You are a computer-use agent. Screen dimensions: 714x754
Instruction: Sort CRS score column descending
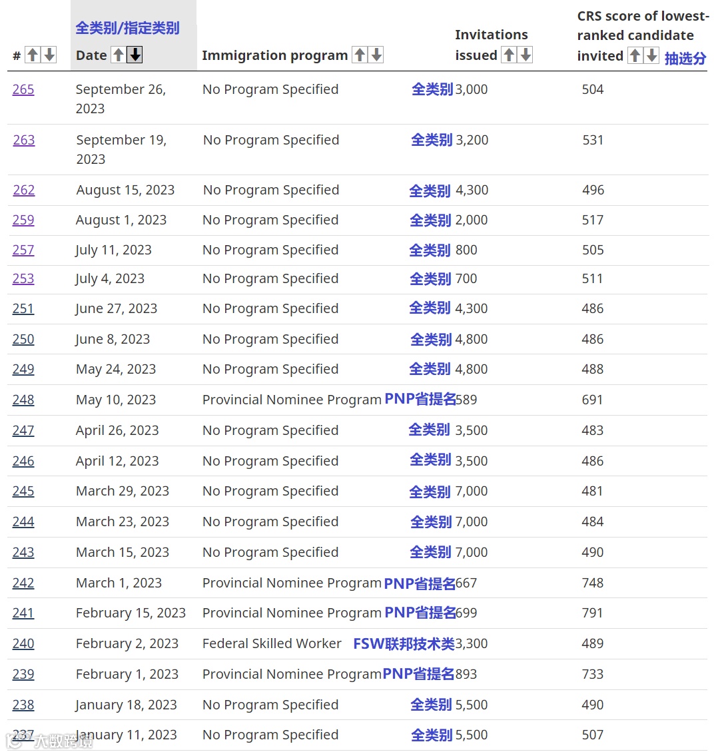(651, 55)
